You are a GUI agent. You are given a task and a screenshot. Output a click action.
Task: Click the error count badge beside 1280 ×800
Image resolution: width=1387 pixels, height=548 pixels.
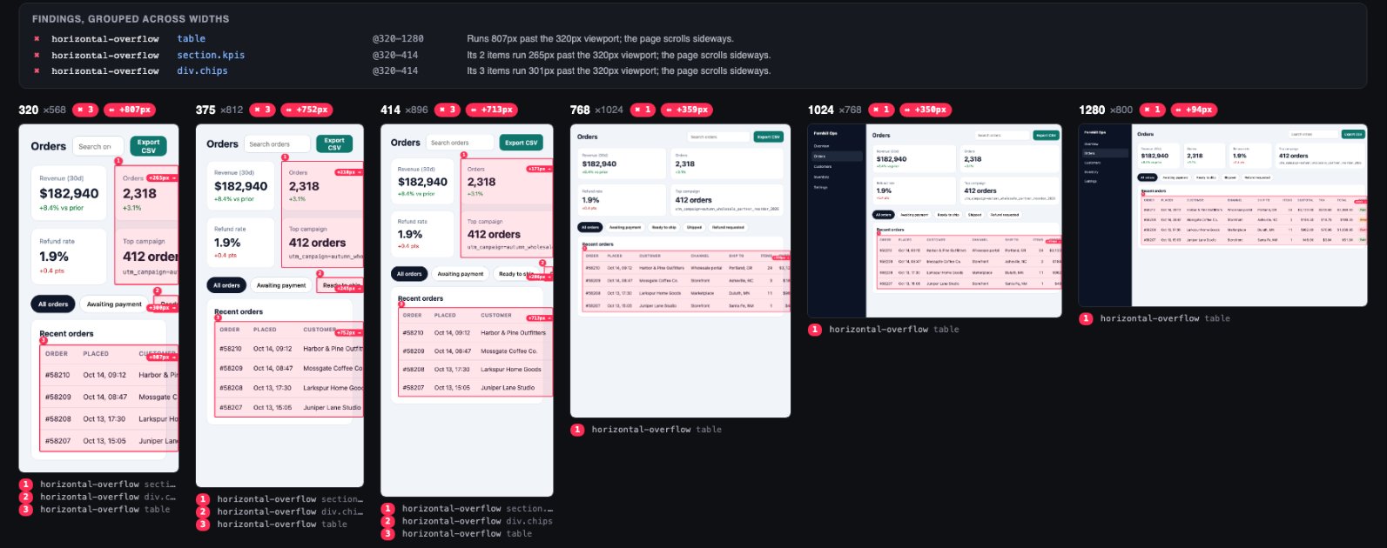(x=1152, y=110)
